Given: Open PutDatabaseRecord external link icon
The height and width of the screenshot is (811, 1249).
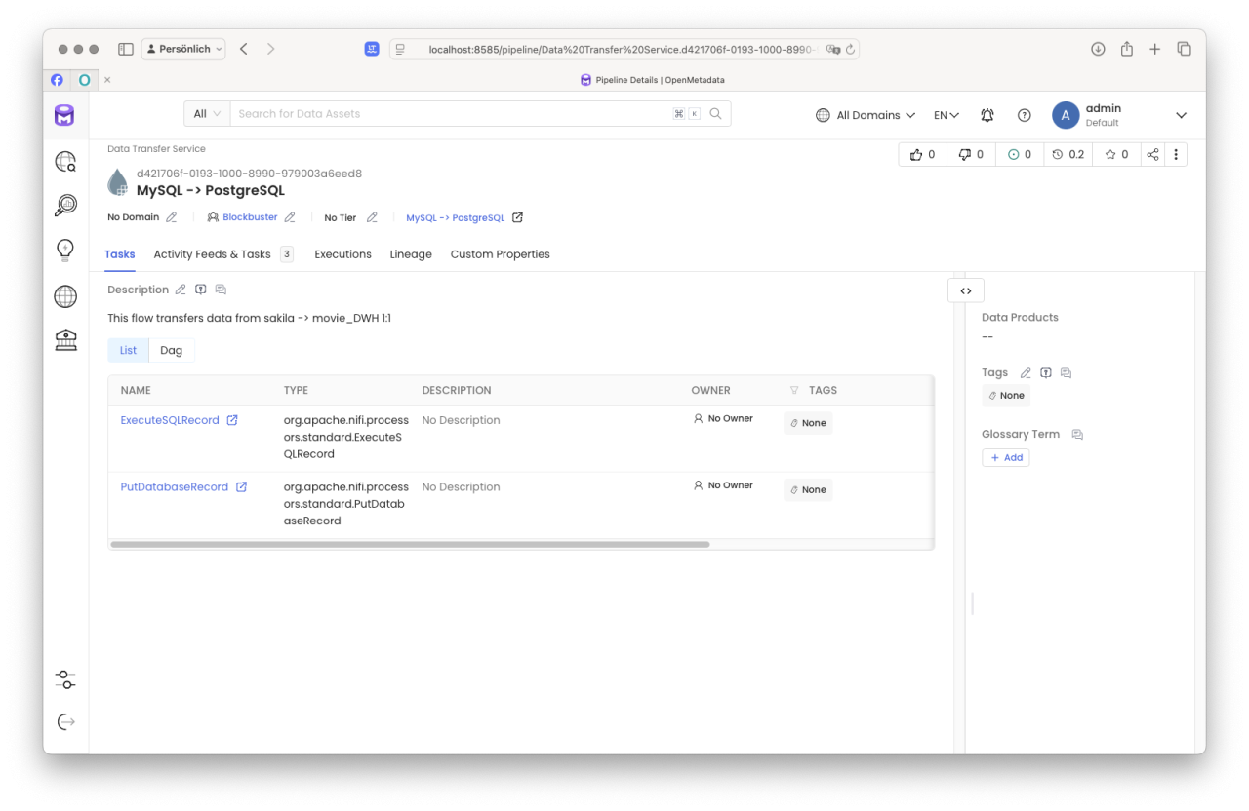Looking at the screenshot, I should (x=241, y=486).
